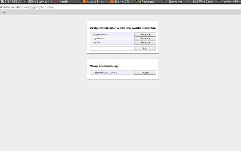The image size is (241, 151).
Task: Switch to the Packaging tab
Action: pos(150,2)
